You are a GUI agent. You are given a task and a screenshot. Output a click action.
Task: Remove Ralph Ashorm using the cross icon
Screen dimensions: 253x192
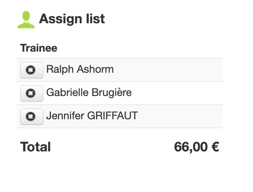tap(32, 70)
